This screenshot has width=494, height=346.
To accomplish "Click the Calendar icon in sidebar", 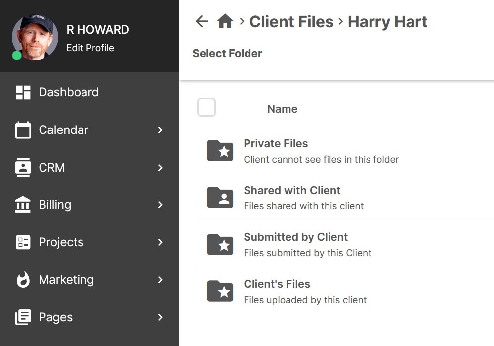I will tap(23, 130).
